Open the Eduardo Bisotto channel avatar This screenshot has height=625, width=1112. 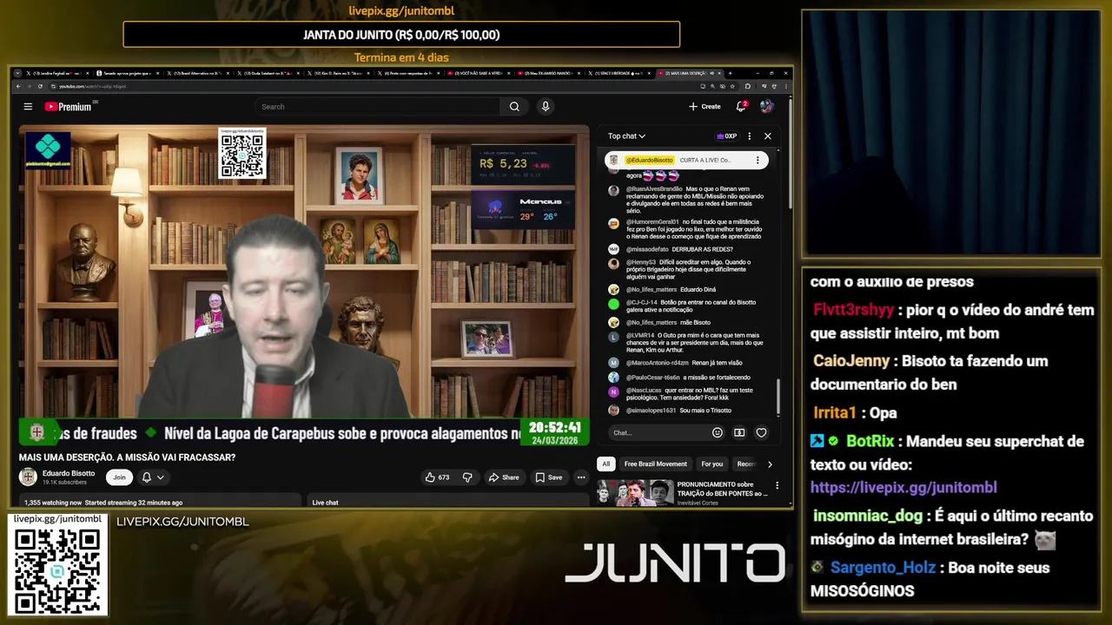(28, 477)
